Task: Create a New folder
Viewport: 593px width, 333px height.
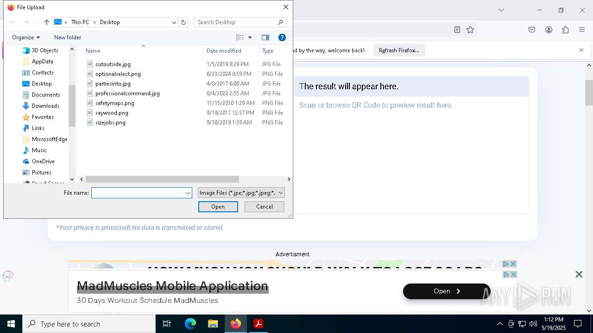Action: 68,37
